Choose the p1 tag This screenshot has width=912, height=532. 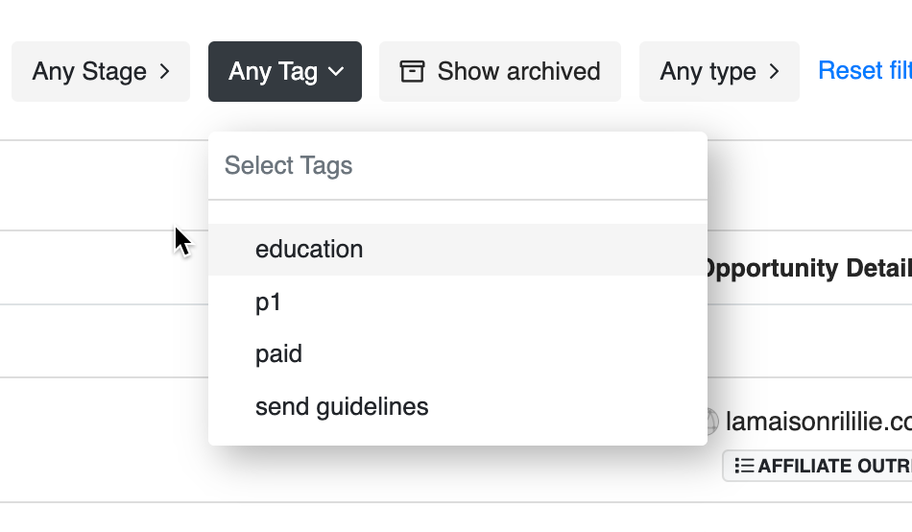point(269,302)
